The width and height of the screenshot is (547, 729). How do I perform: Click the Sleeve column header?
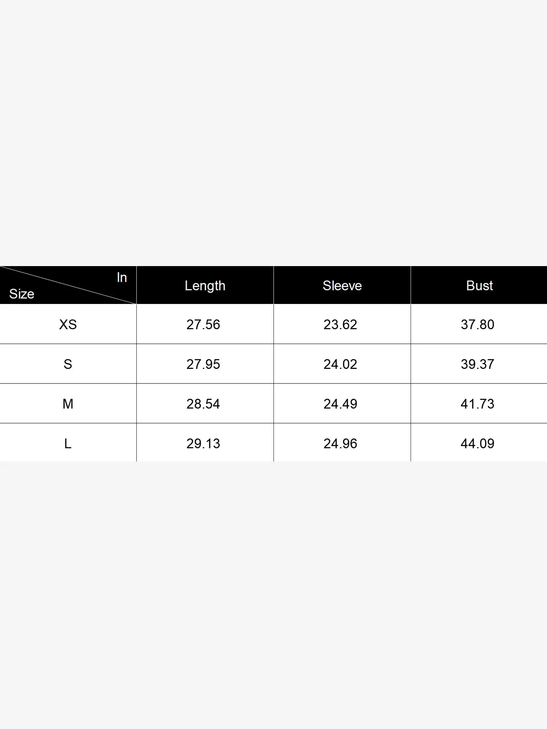pos(342,286)
